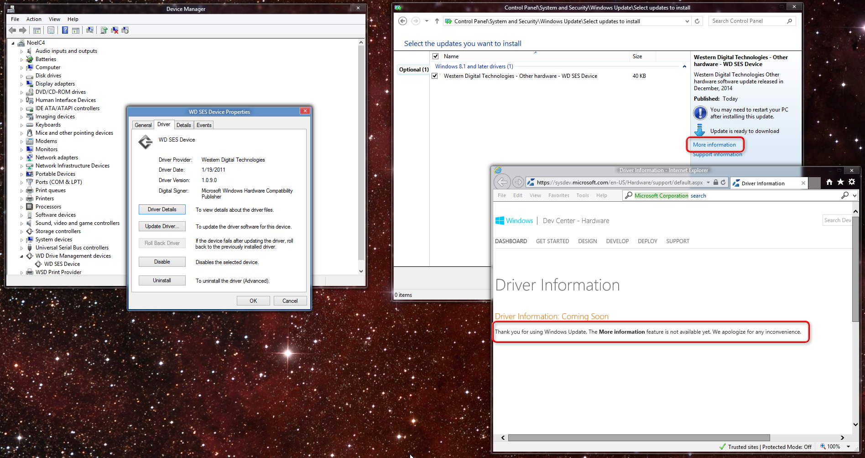Expand the Display adapters node
Viewport: 865px width, 458px height.
21,84
